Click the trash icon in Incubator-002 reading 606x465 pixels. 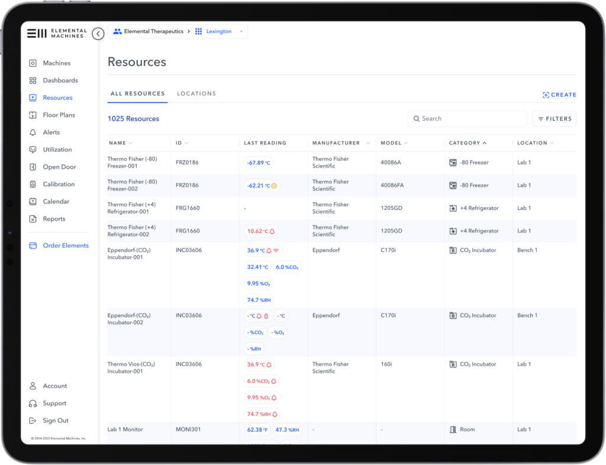(266, 316)
